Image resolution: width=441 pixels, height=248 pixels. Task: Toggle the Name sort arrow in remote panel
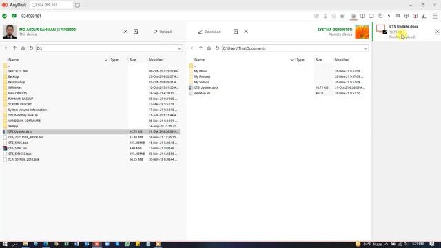pos(292,60)
